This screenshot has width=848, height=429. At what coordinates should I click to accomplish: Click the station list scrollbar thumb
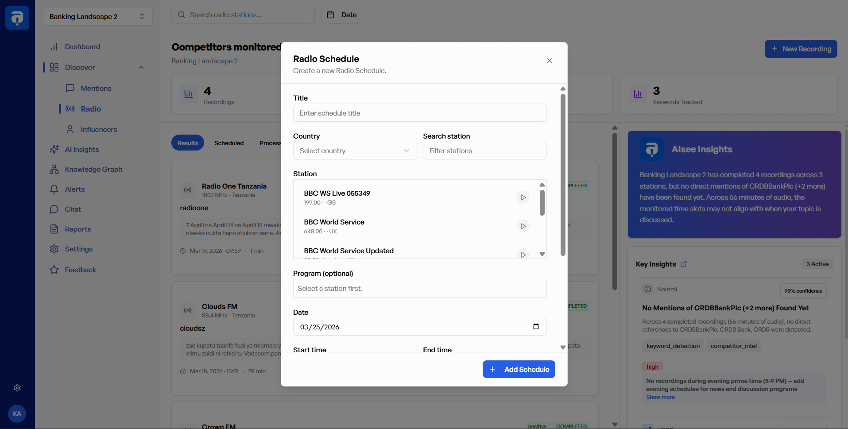[542, 203]
